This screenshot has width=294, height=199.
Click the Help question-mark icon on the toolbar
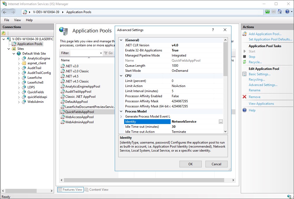287,12
